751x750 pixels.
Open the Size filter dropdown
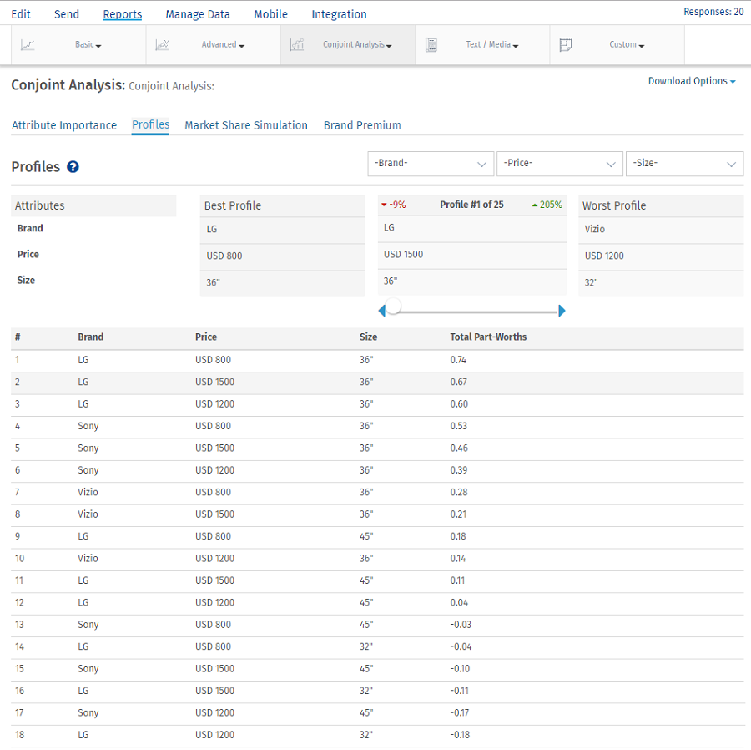(684, 164)
